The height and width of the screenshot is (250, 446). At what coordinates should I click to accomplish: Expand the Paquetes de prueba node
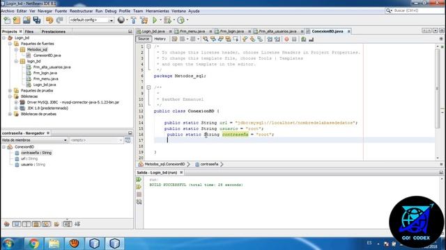pos(10,91)
